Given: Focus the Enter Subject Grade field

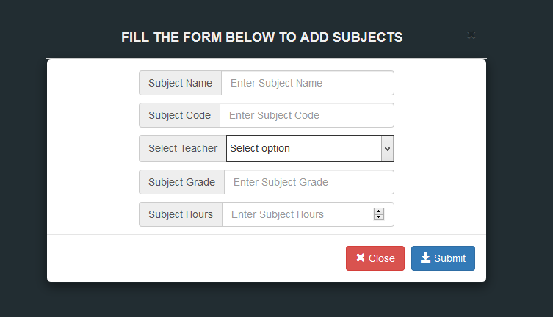Looking at the screenshot, I should 309,182.
